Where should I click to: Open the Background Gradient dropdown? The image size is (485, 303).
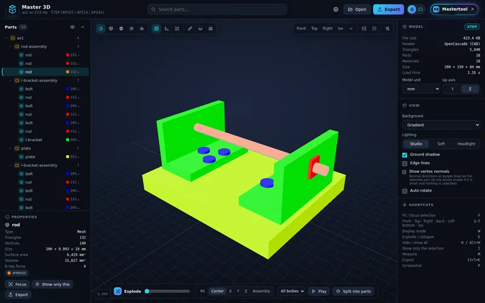click(441, 125)
